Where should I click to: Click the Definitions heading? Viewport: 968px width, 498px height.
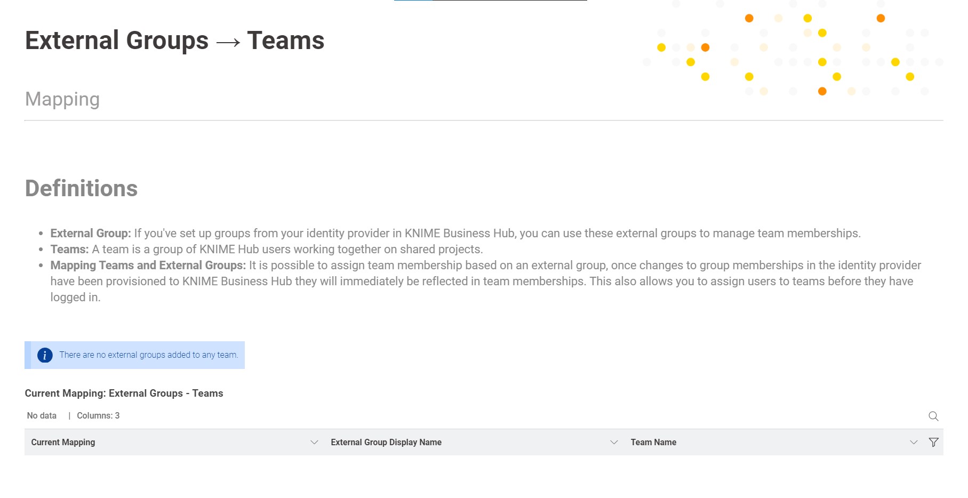point(81,188)
